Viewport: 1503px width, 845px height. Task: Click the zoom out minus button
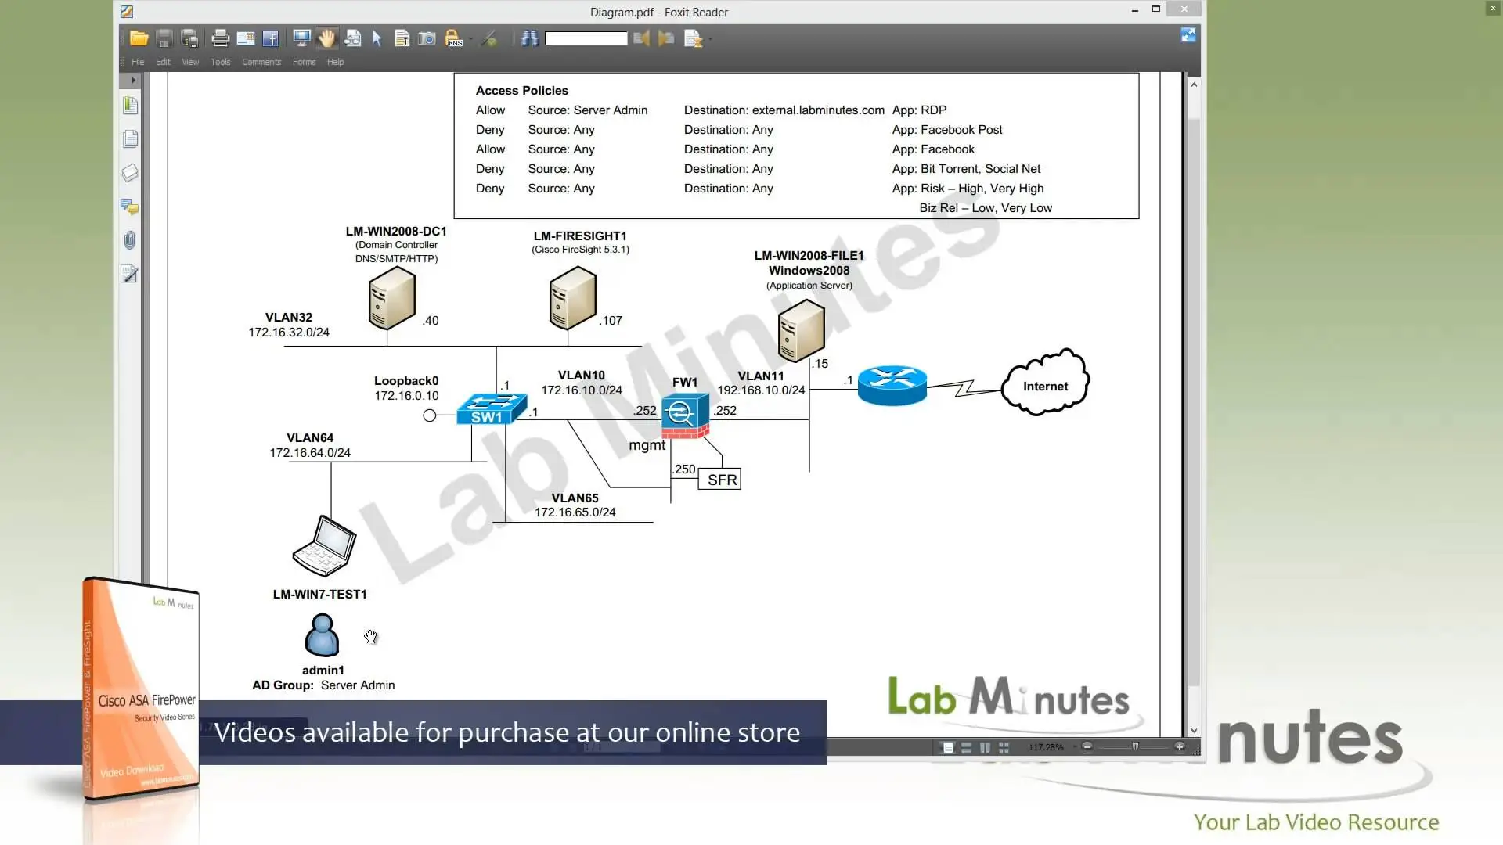click(1087, 746)
